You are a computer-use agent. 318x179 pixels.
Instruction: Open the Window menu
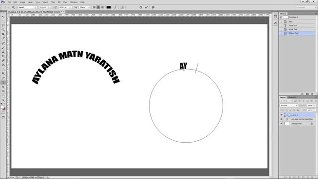pyautogui.click(x=74, y=2)
